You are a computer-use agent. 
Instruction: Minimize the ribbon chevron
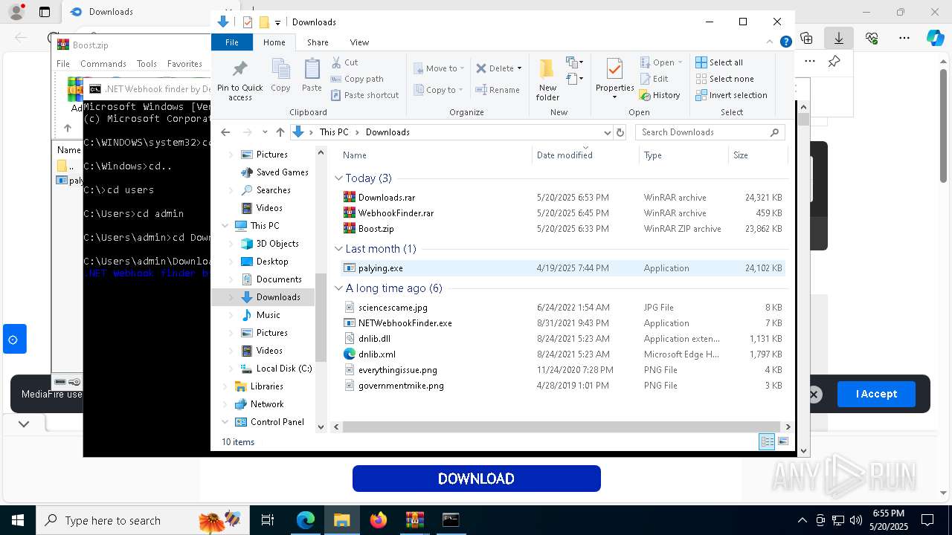pyautogui.click(x=770, y=42)
